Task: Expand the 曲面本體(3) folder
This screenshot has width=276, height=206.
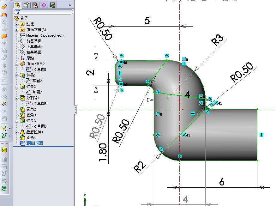Action: click(16, 30)
